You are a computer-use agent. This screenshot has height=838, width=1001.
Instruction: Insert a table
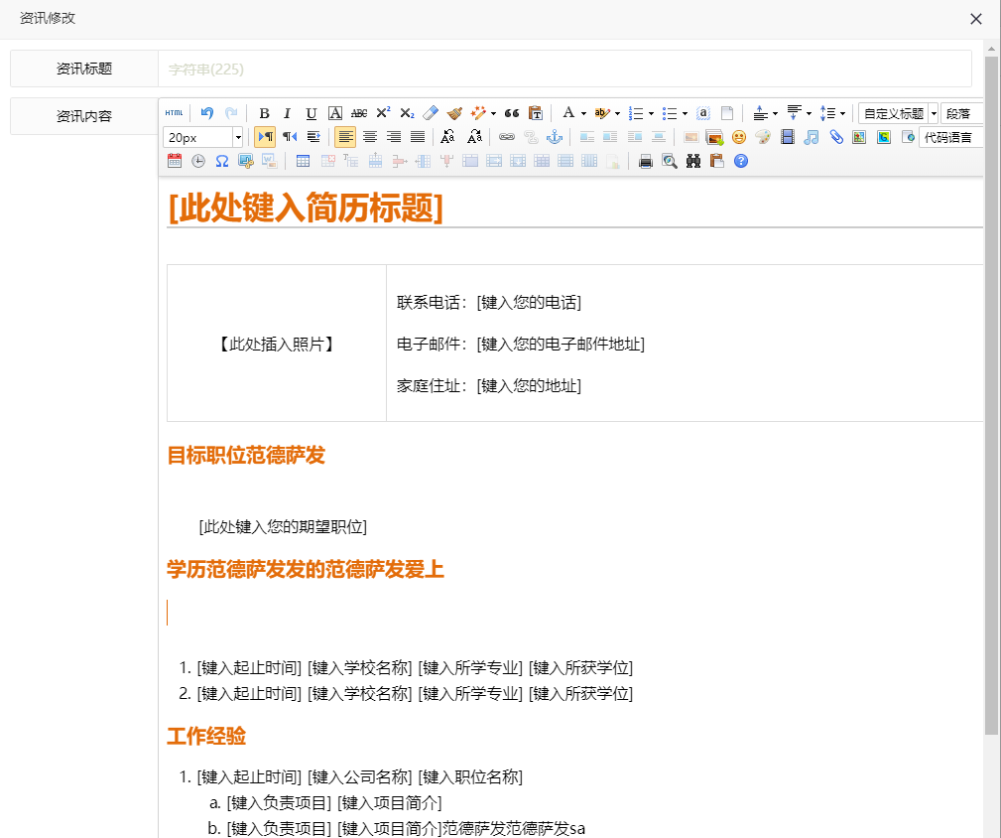pos(304,161)
